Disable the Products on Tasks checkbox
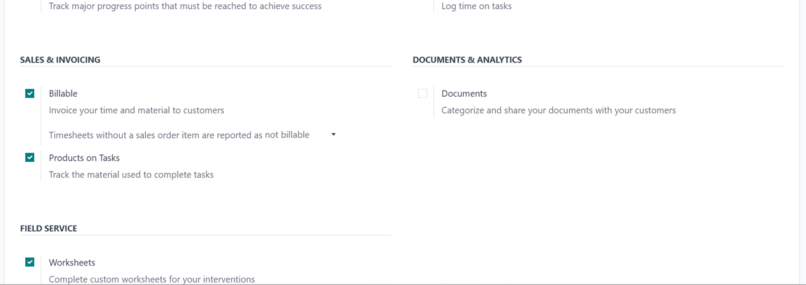 29,158
